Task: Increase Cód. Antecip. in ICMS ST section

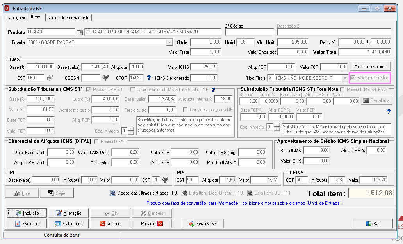Action: pyautogui.click(x=131, y=129)
